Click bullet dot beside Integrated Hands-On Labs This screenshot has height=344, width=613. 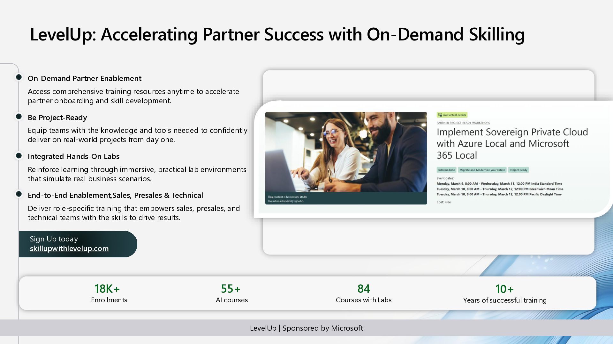pos(19,156)
